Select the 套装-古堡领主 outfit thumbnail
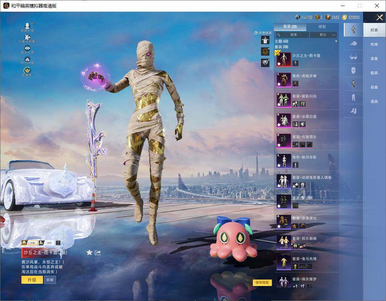The image size is (386, 301). tap(284, 141)
